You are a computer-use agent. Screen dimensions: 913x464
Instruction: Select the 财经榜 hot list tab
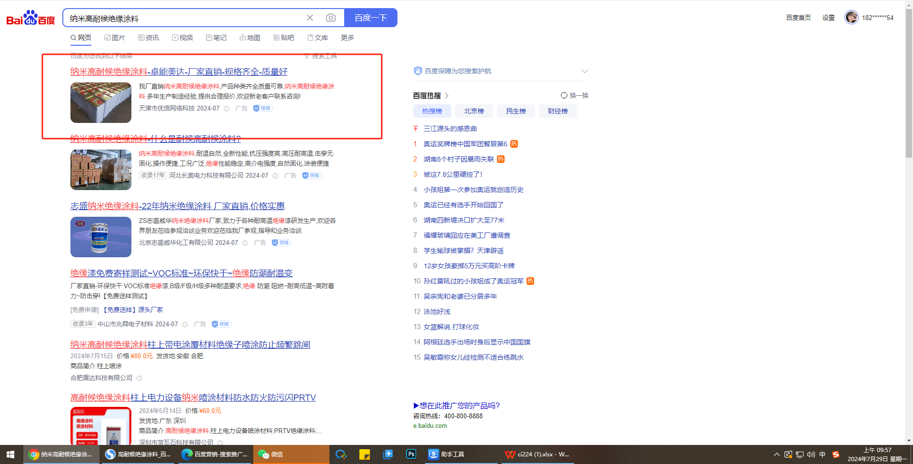[557, 111]
